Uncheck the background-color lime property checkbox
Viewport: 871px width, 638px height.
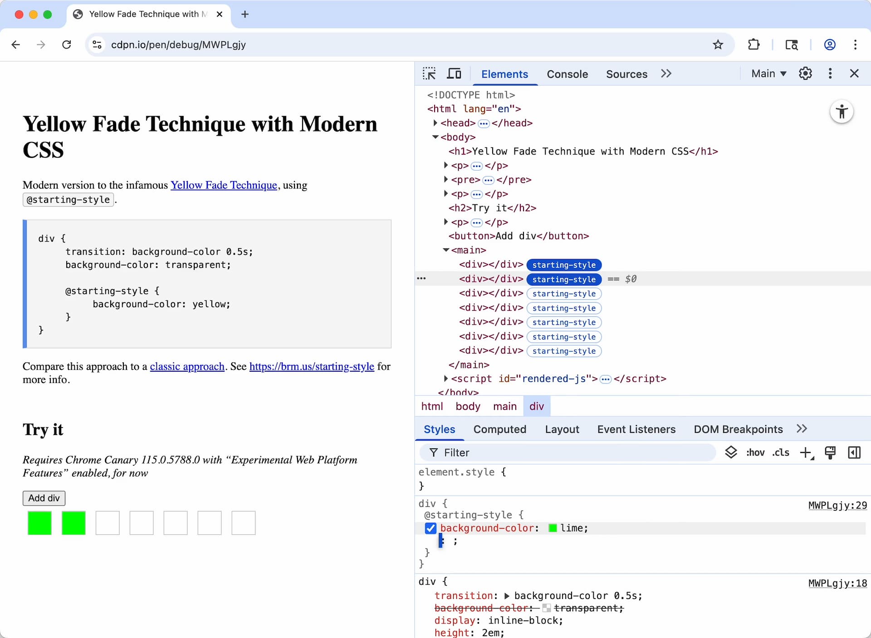(431, 528)
